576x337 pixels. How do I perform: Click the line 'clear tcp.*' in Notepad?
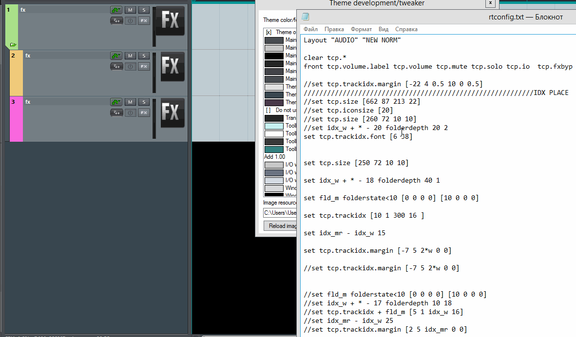click(325, 58)
